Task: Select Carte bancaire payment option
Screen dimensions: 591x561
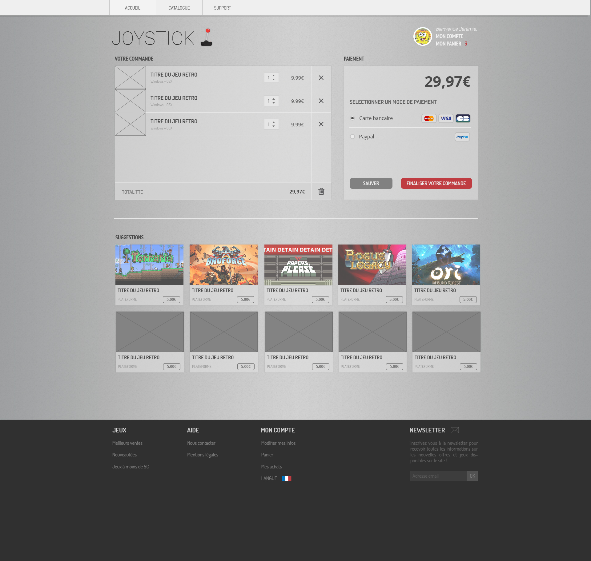Action: 352,118
